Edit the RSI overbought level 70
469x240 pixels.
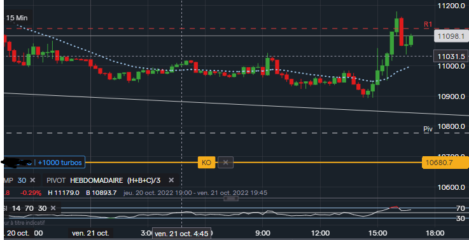(29, 208)
